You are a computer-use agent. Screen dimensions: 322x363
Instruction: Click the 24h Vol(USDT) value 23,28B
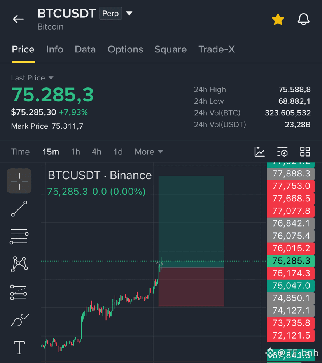pos(297,125)
